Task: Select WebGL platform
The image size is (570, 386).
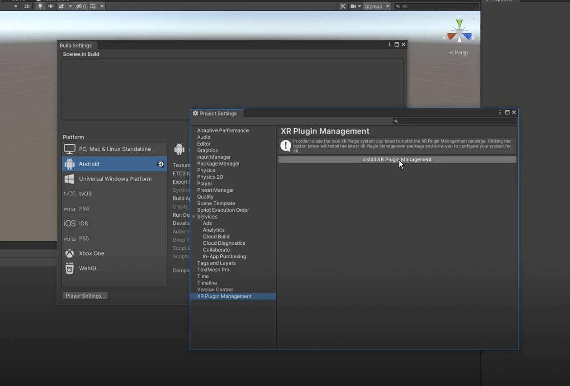Action: pyautogui.click(x=114, y=268)
